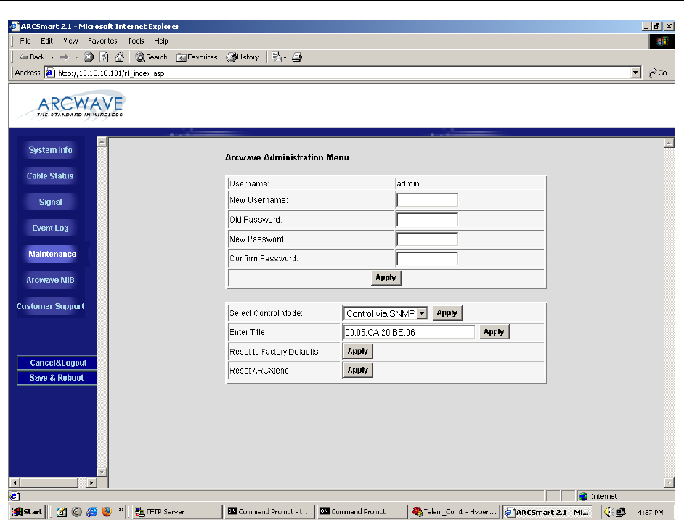Click the Internet zone status bar indicator

(x=598, y=497)
